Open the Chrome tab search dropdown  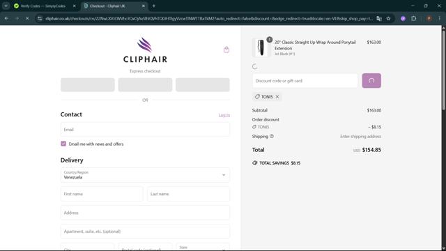(6, 6)
